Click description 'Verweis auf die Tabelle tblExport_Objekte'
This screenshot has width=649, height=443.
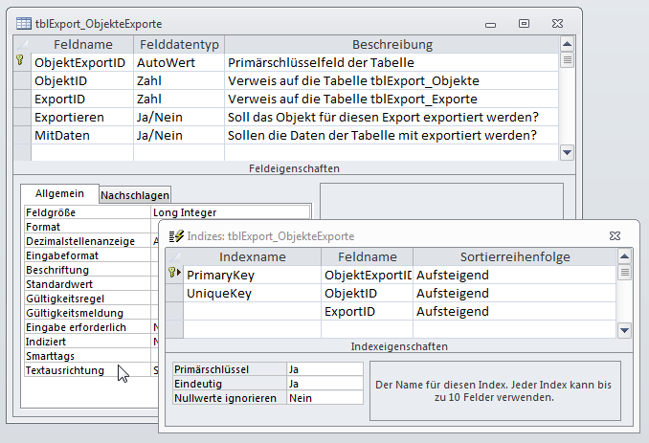coord(353,80)
